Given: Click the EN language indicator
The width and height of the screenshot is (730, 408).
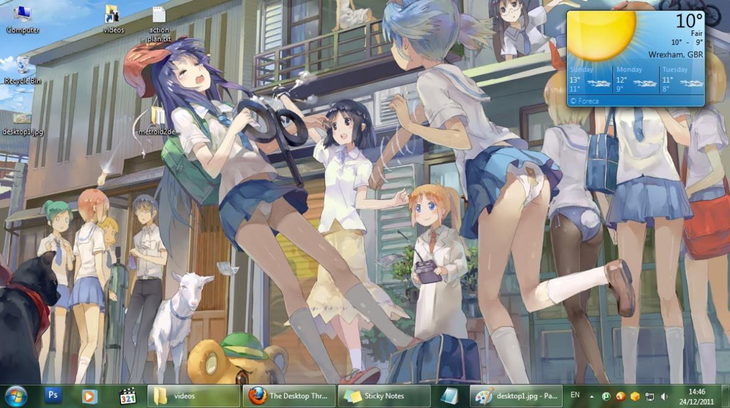Looking at the screenshot, I should click(x=575, y=395).
